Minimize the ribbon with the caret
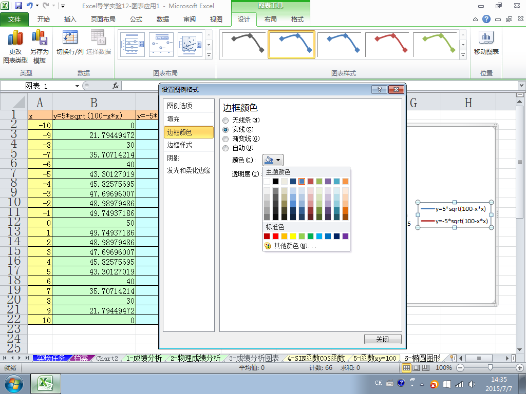Screen dimensions: 526x394 475,19
